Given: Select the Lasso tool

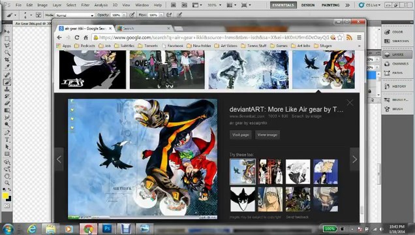Looking at the screenshot, I should 7,46.
